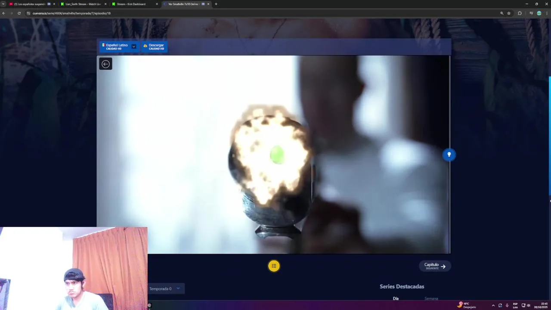
Task: Click the Smallville video frame to play
Action: 273,155
